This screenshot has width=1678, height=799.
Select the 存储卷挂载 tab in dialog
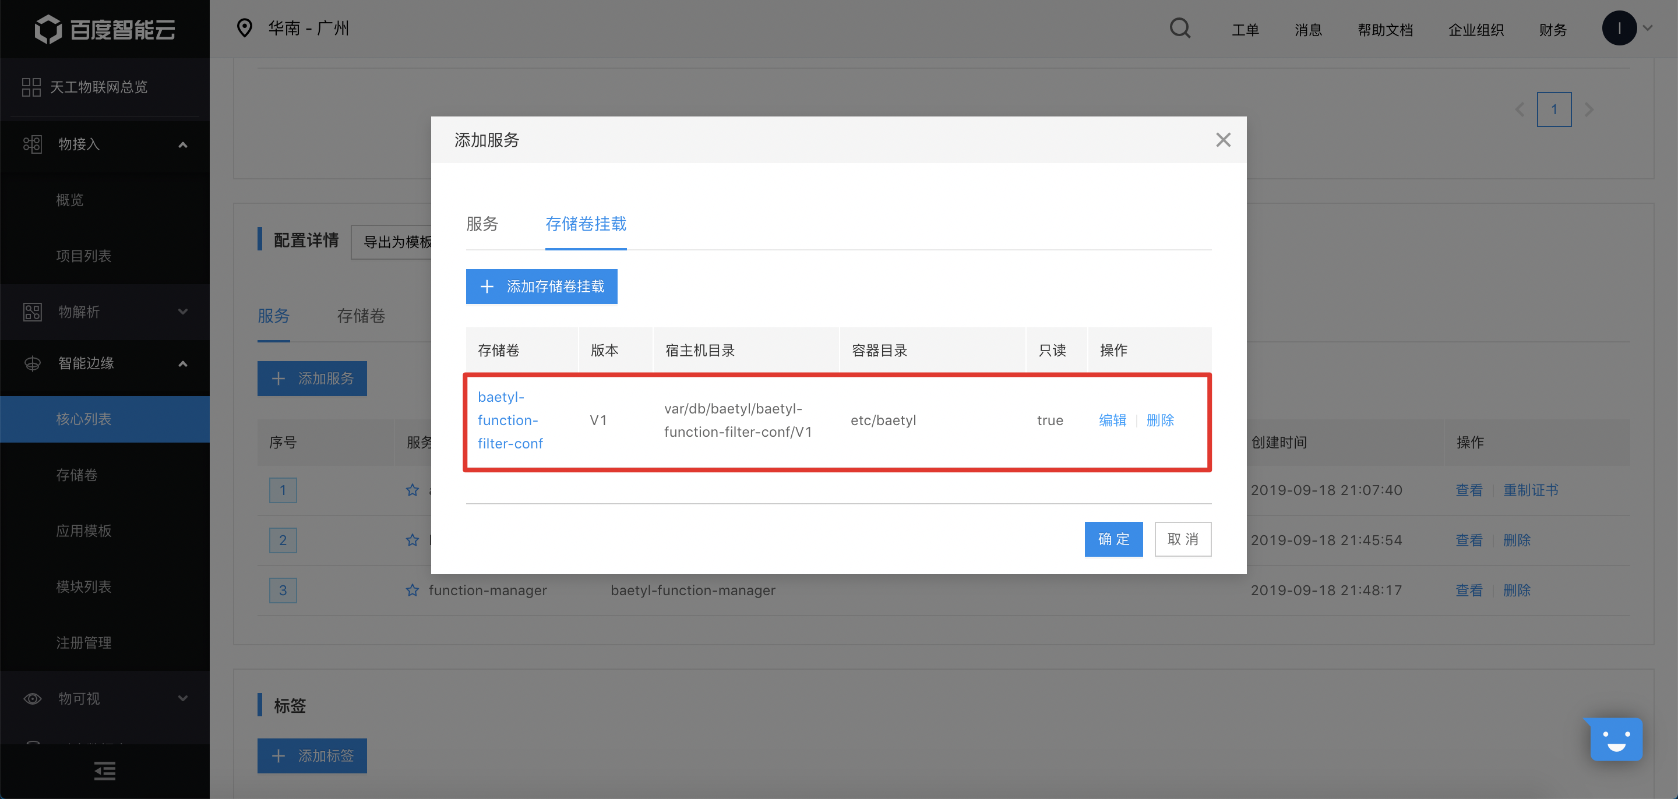point(586,224)
